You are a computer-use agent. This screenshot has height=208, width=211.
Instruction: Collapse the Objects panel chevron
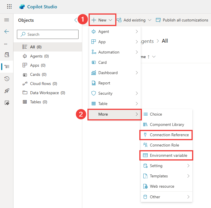76,20
